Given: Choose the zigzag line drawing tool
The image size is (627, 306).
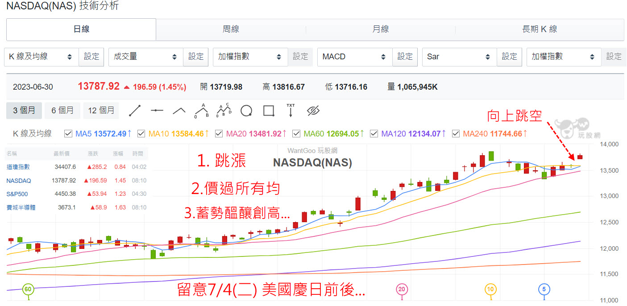Looking at the screenshot, I should click(x=179, y=110).
